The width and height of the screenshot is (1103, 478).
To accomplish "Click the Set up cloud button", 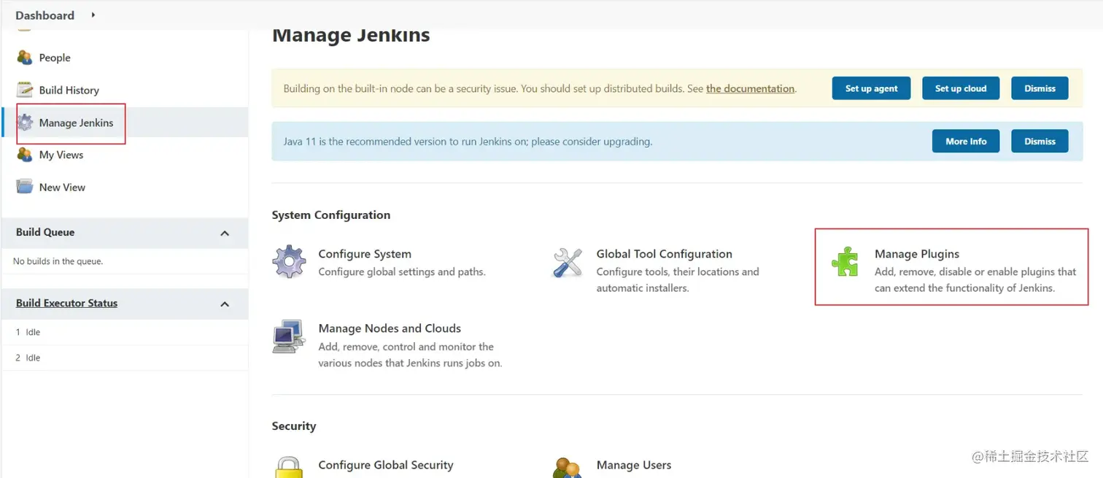I will tap(961, 88).
